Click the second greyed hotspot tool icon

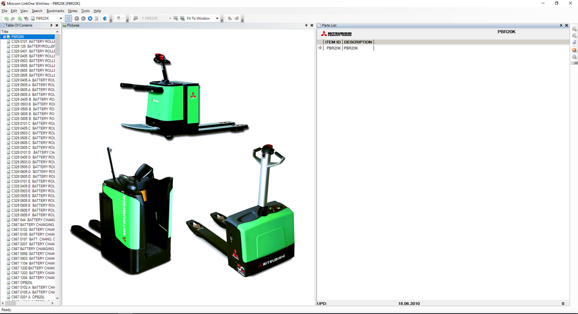237,19
